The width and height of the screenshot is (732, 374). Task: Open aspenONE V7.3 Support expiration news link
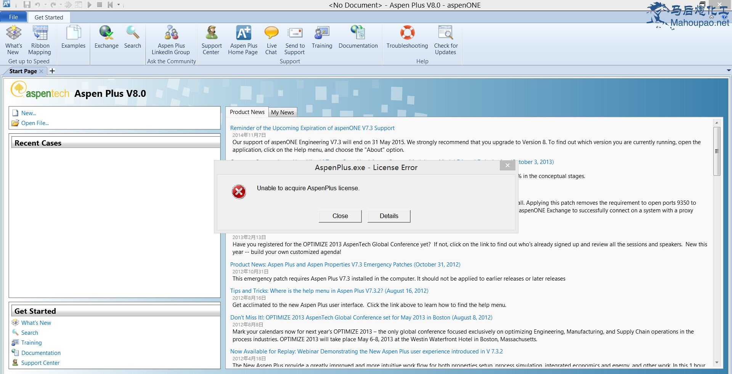312,128
